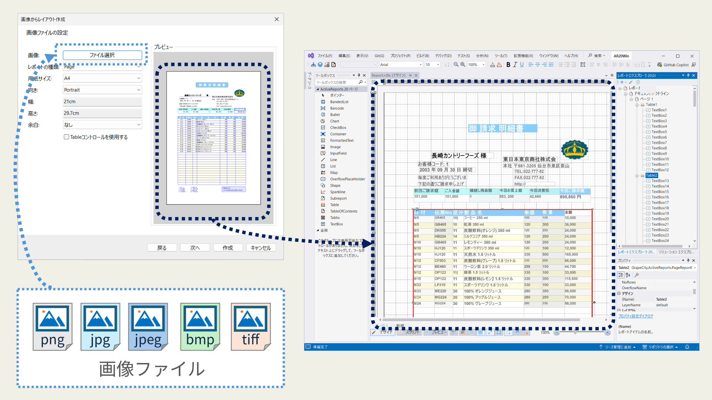Click the underline formatting icon
This screenshot has height=400, width=712.
click(x=522, y=65)
